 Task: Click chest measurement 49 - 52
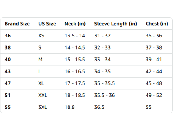pos(154,95)
